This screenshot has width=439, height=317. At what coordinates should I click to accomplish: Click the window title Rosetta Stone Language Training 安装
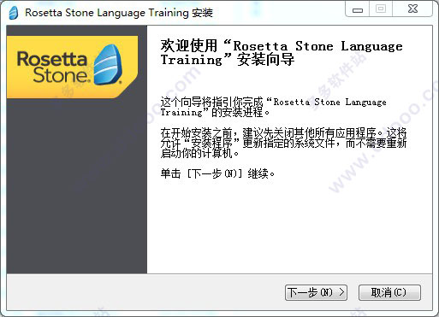[x=119, y=13]
